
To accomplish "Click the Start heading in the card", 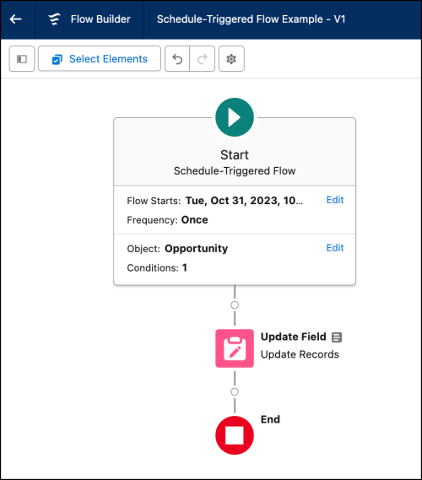I will pos(235,155).
